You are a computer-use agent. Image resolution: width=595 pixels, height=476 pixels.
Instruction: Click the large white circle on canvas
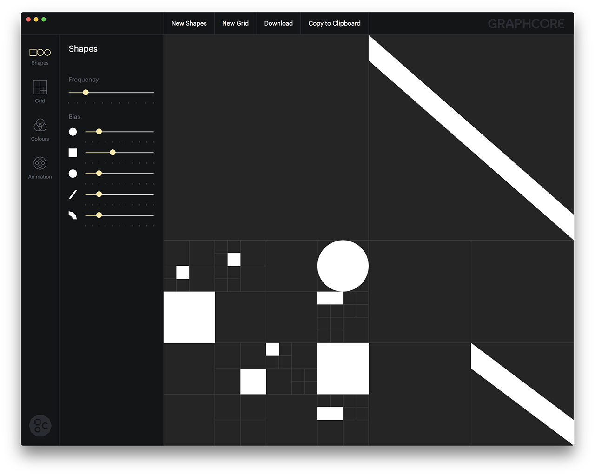point(343,266)
